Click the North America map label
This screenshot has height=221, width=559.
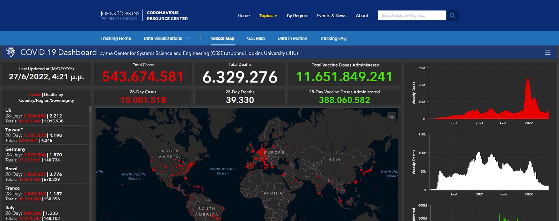[x=170, y=154]
